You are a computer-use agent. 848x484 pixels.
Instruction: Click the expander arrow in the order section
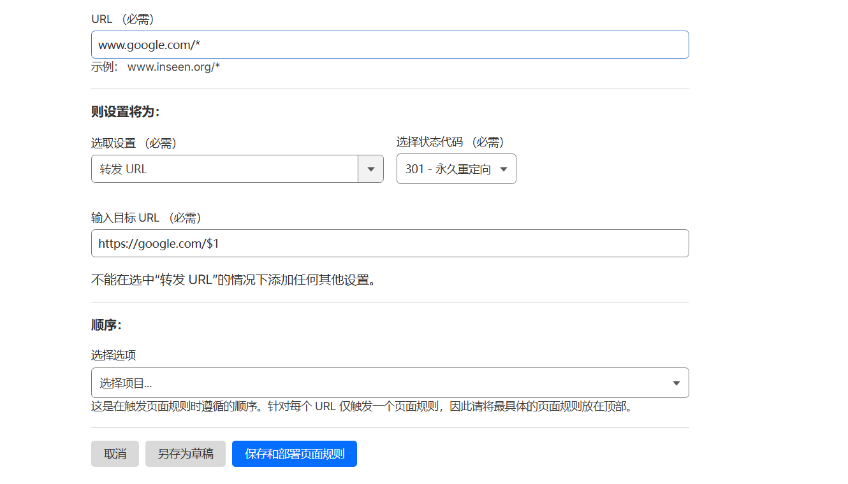click(x=676, y=383)
